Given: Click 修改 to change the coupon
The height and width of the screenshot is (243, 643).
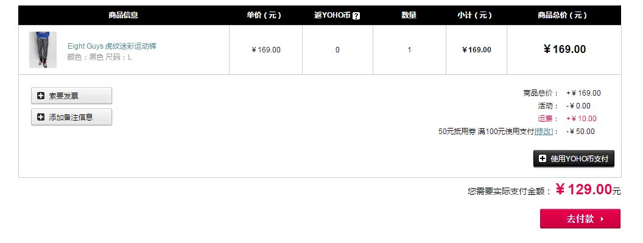Looking at the screenshot, I should [x=544, y=132].
